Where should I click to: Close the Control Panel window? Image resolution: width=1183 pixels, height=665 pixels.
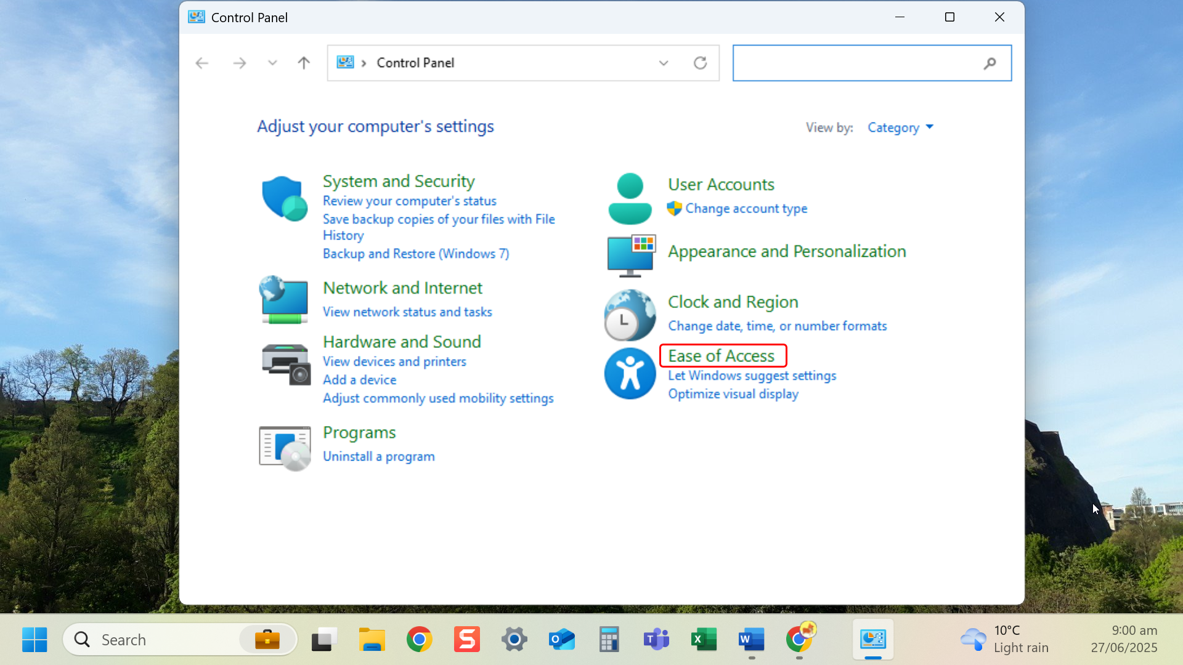click(999, 17)
